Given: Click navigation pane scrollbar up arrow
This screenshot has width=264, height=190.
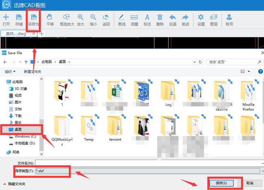Looking at the screenshot, I should tap(41, 79).
